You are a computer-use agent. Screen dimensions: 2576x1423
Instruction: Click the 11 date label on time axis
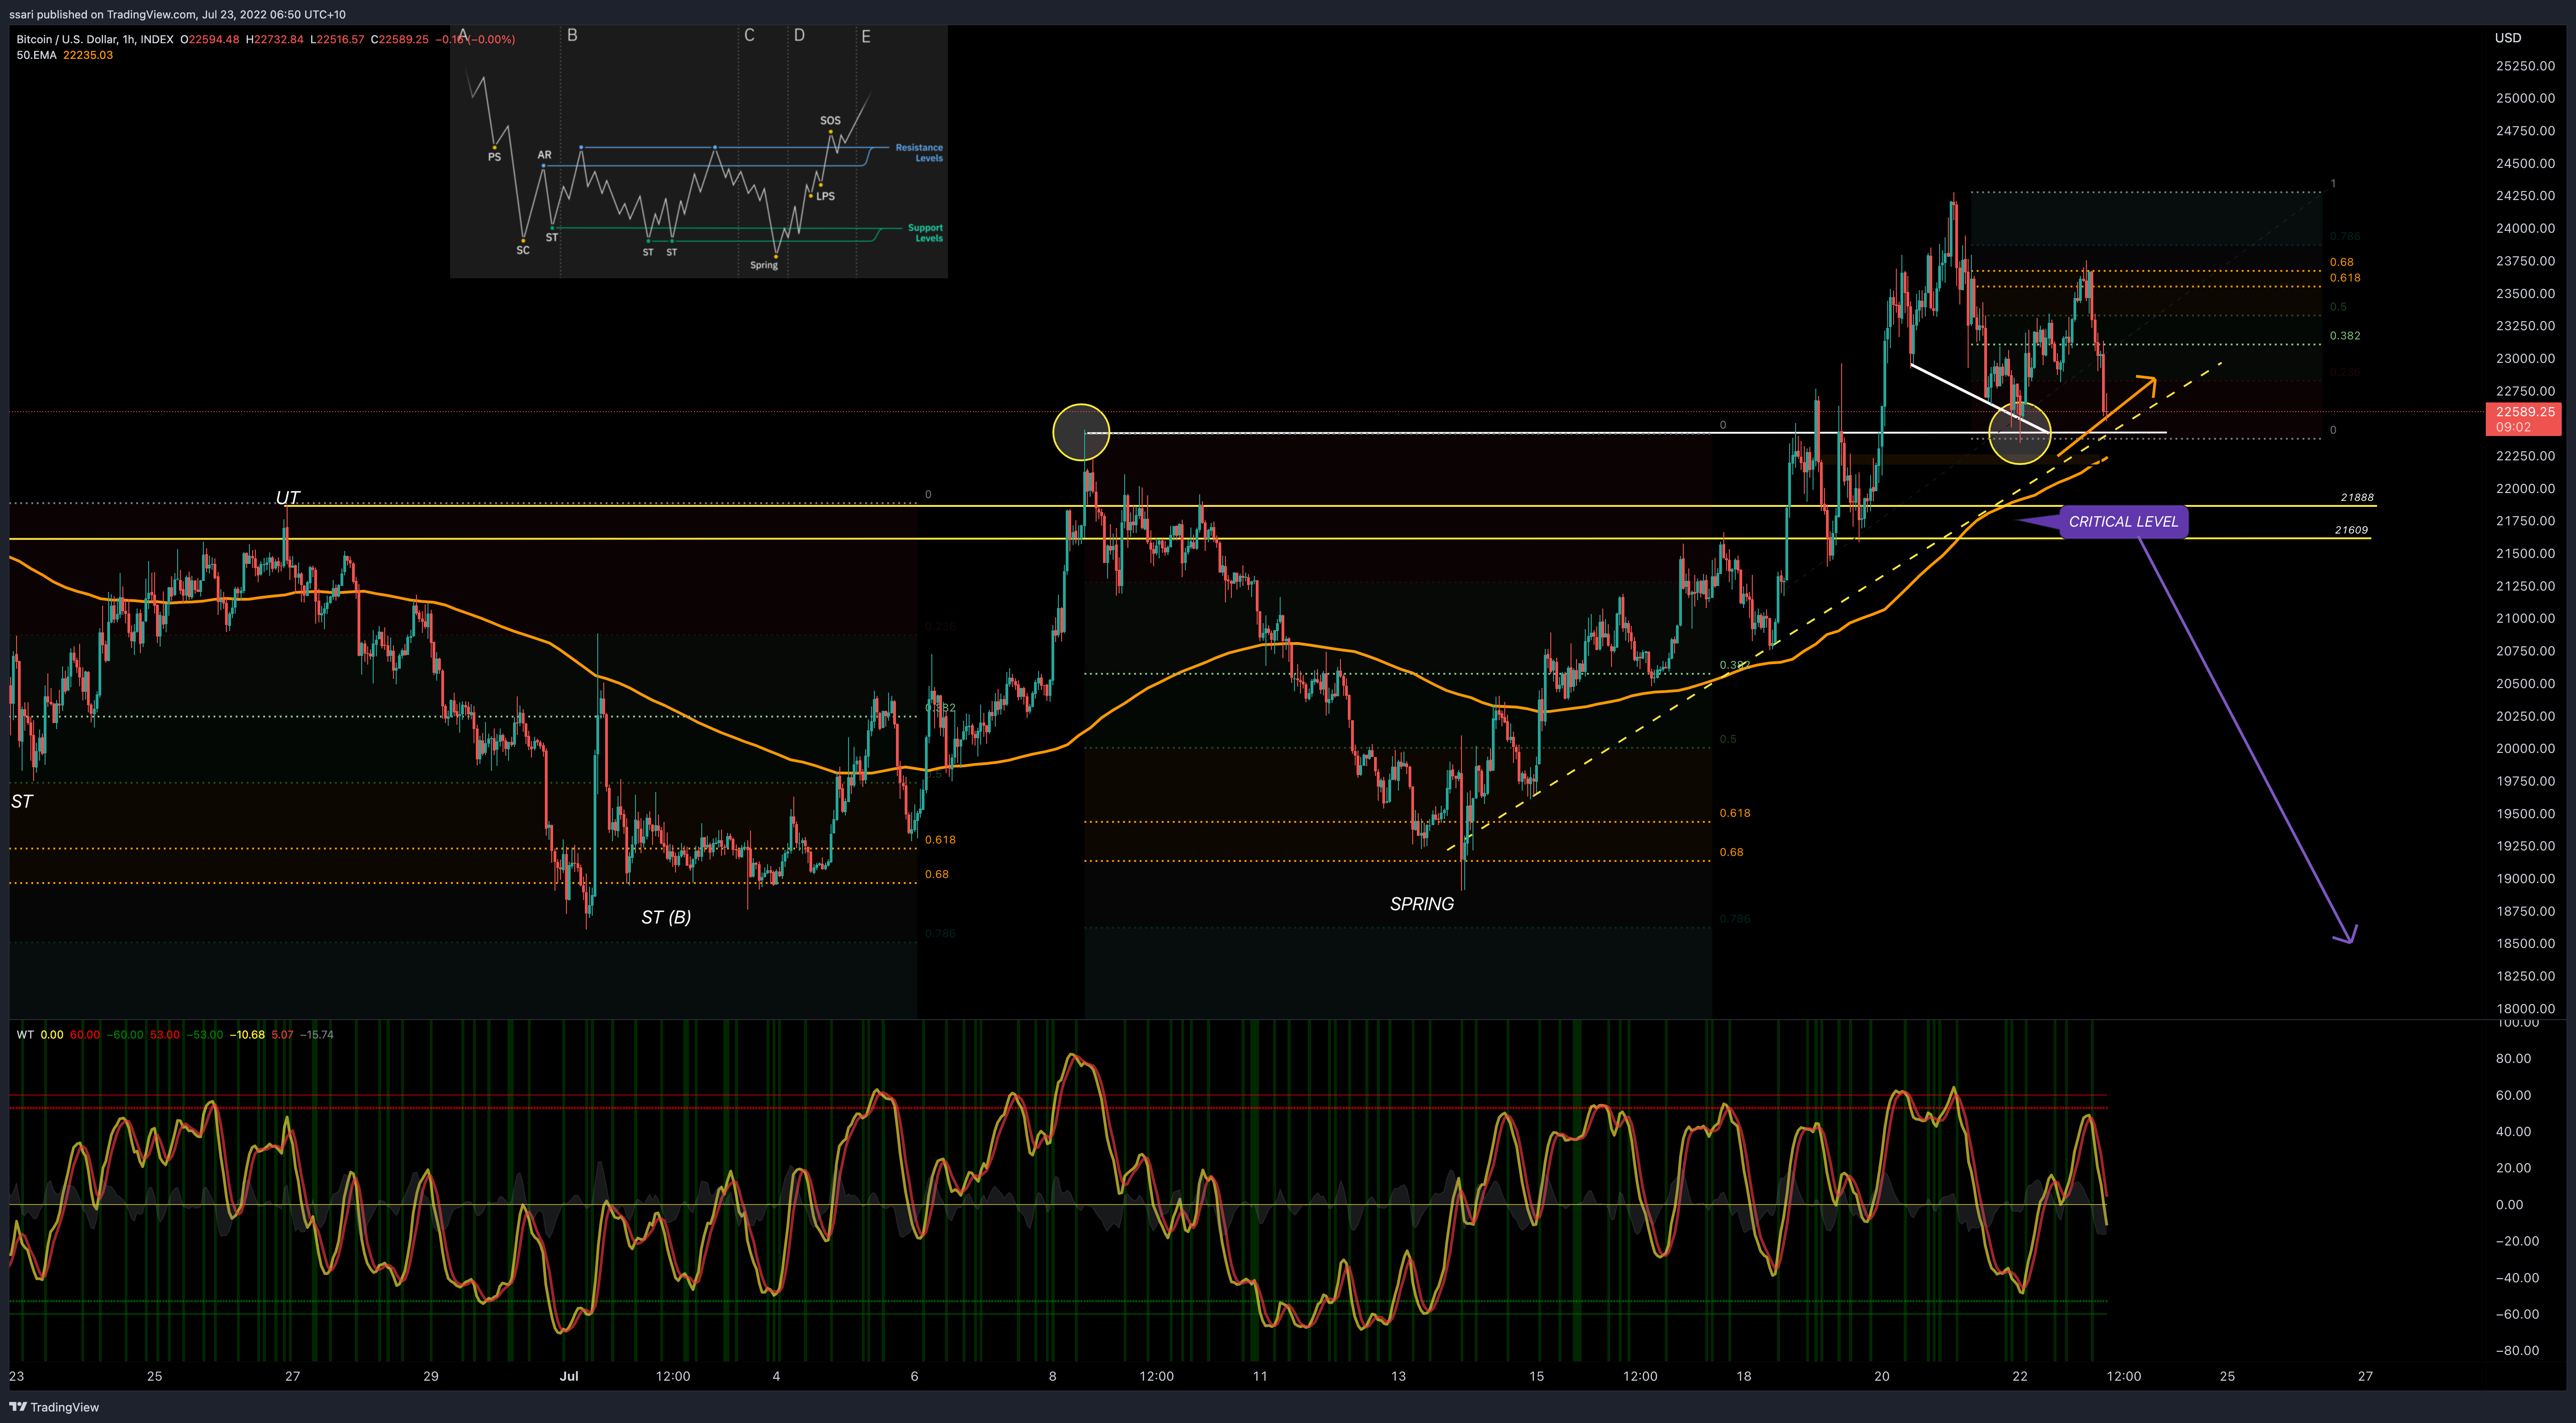tap(1260, 1376)
